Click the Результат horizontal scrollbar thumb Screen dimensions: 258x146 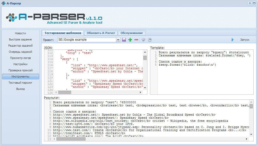pos(71,139)
